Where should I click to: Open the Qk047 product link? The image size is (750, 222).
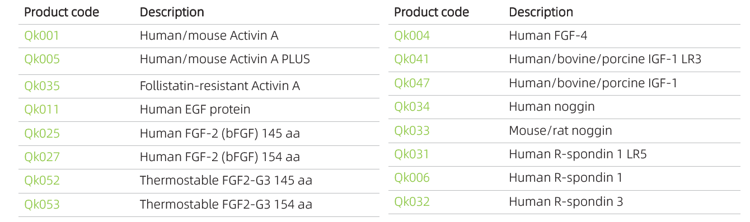412,83
